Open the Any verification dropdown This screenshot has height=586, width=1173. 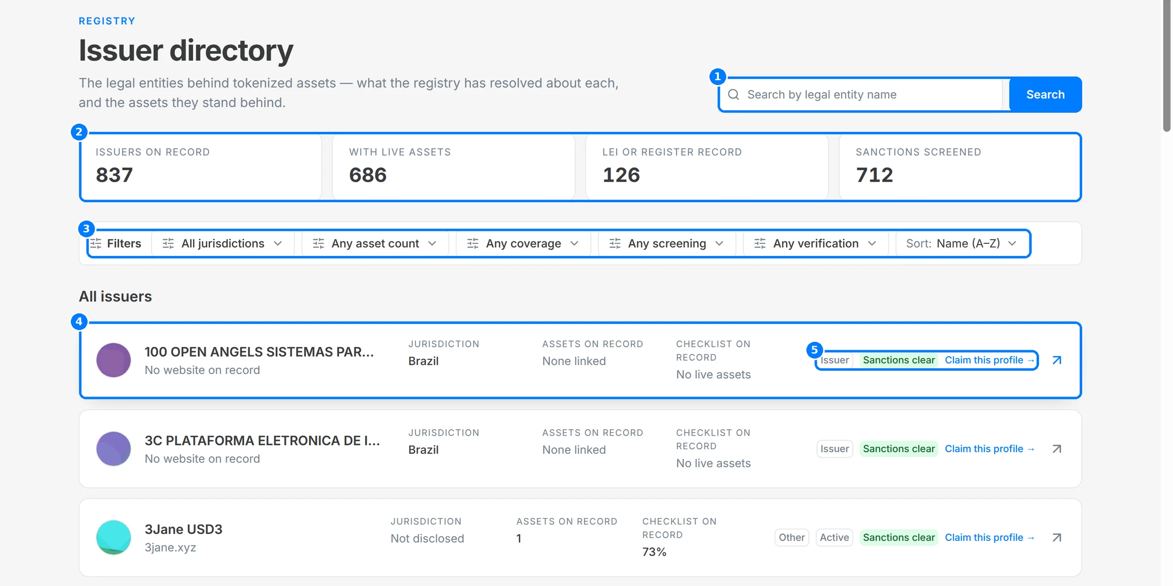(816, 243)
